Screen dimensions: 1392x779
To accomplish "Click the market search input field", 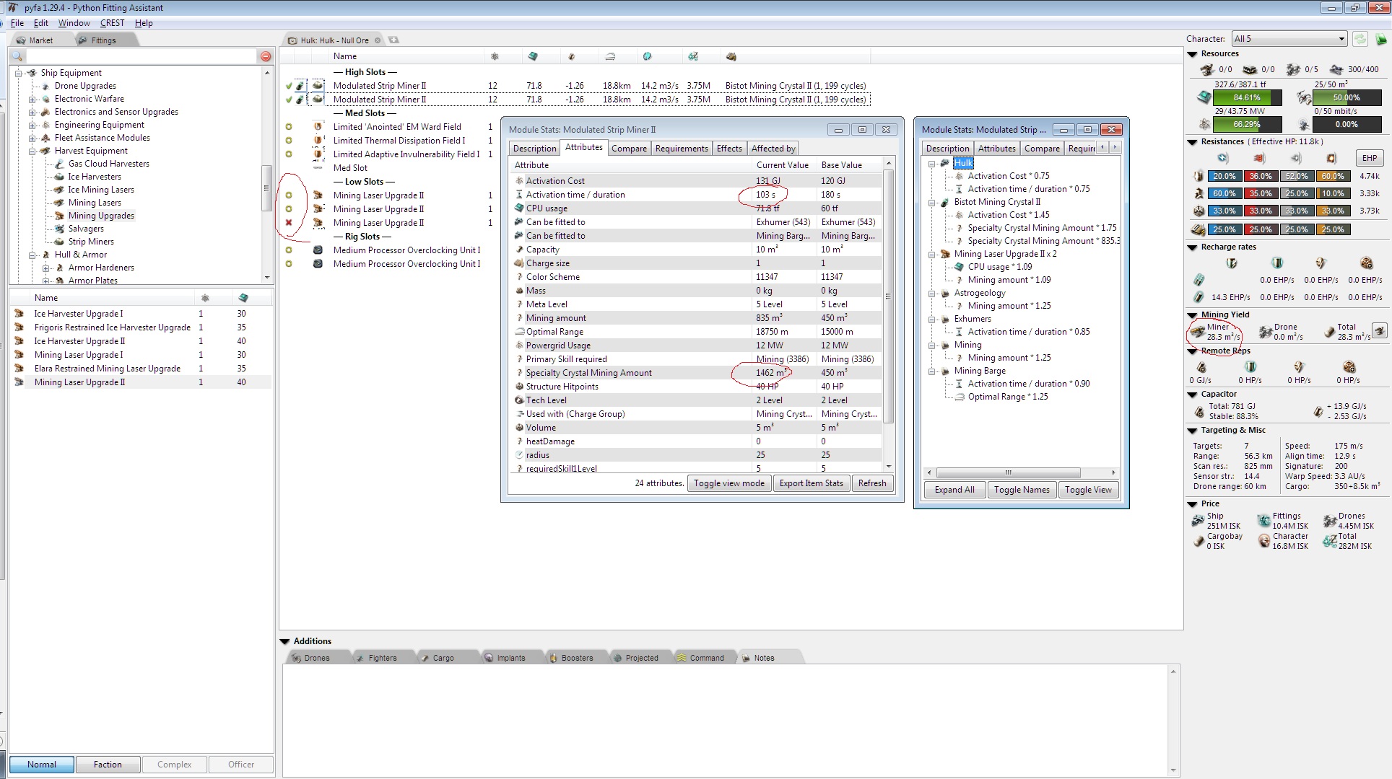I will point(141,56).
